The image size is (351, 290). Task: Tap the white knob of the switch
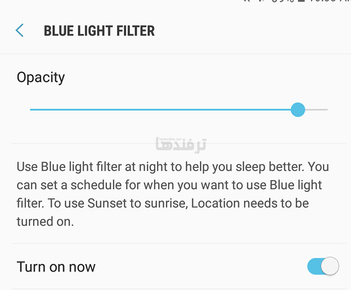pos(330,266)
